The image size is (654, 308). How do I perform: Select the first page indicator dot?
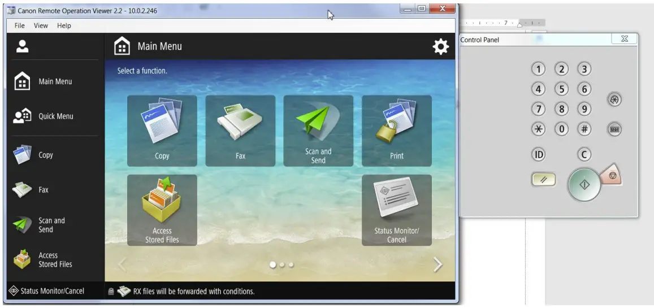coord(273,264)
